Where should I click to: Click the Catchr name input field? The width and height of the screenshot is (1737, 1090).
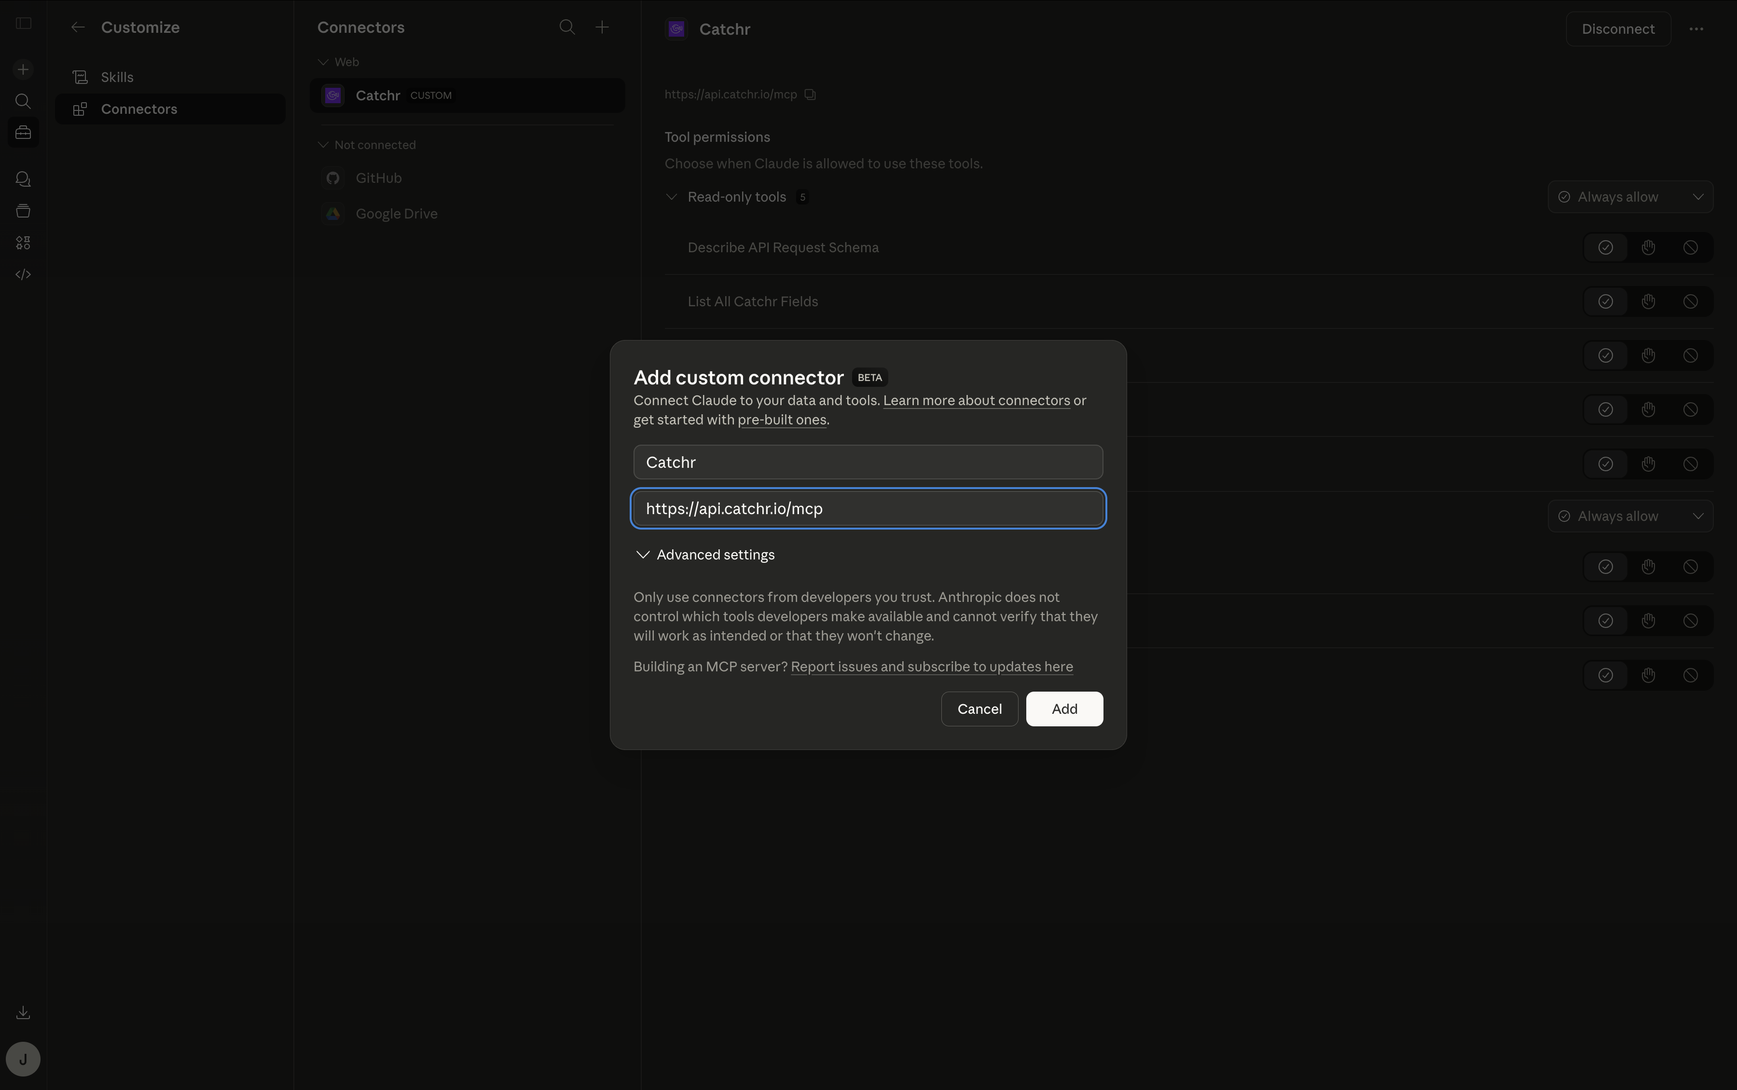pos(868,462)
